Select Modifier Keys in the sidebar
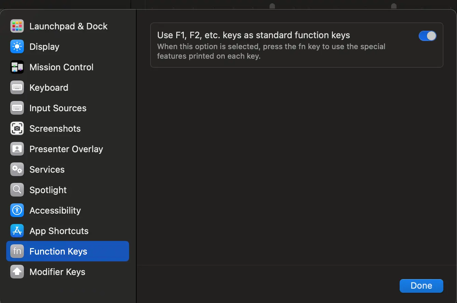 pos(57,272)
